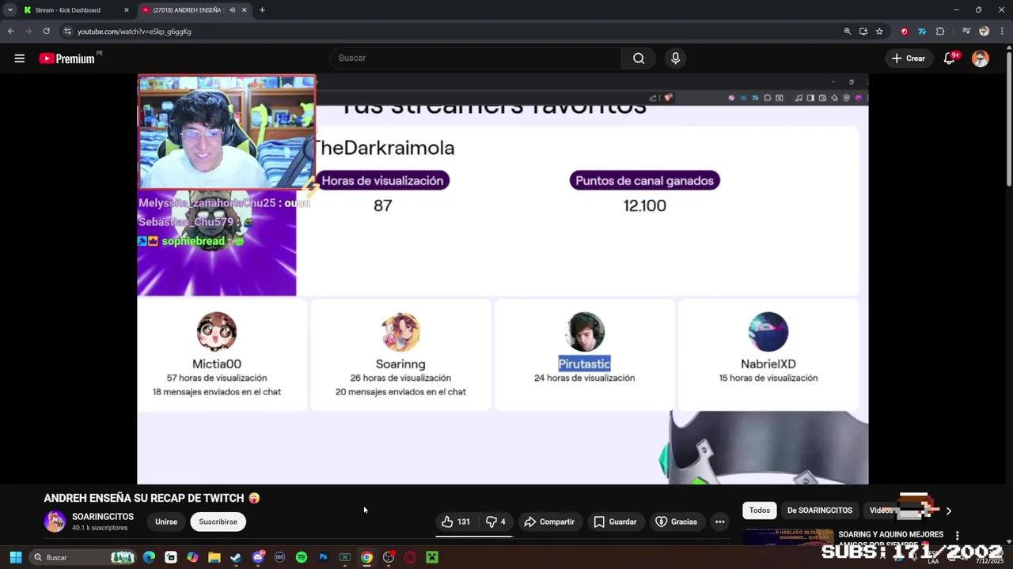Reload the page in Chrome

(x=46, y=32)
